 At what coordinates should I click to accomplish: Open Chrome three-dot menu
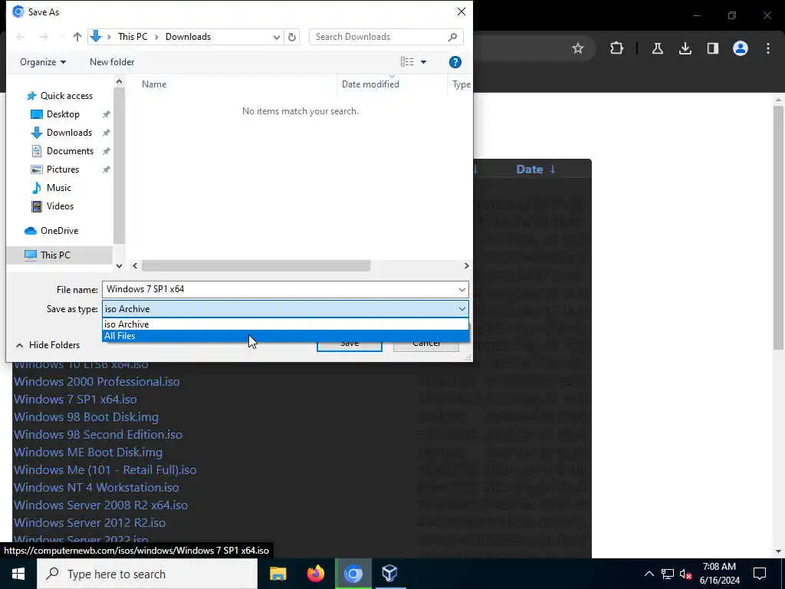pos(768,48)
